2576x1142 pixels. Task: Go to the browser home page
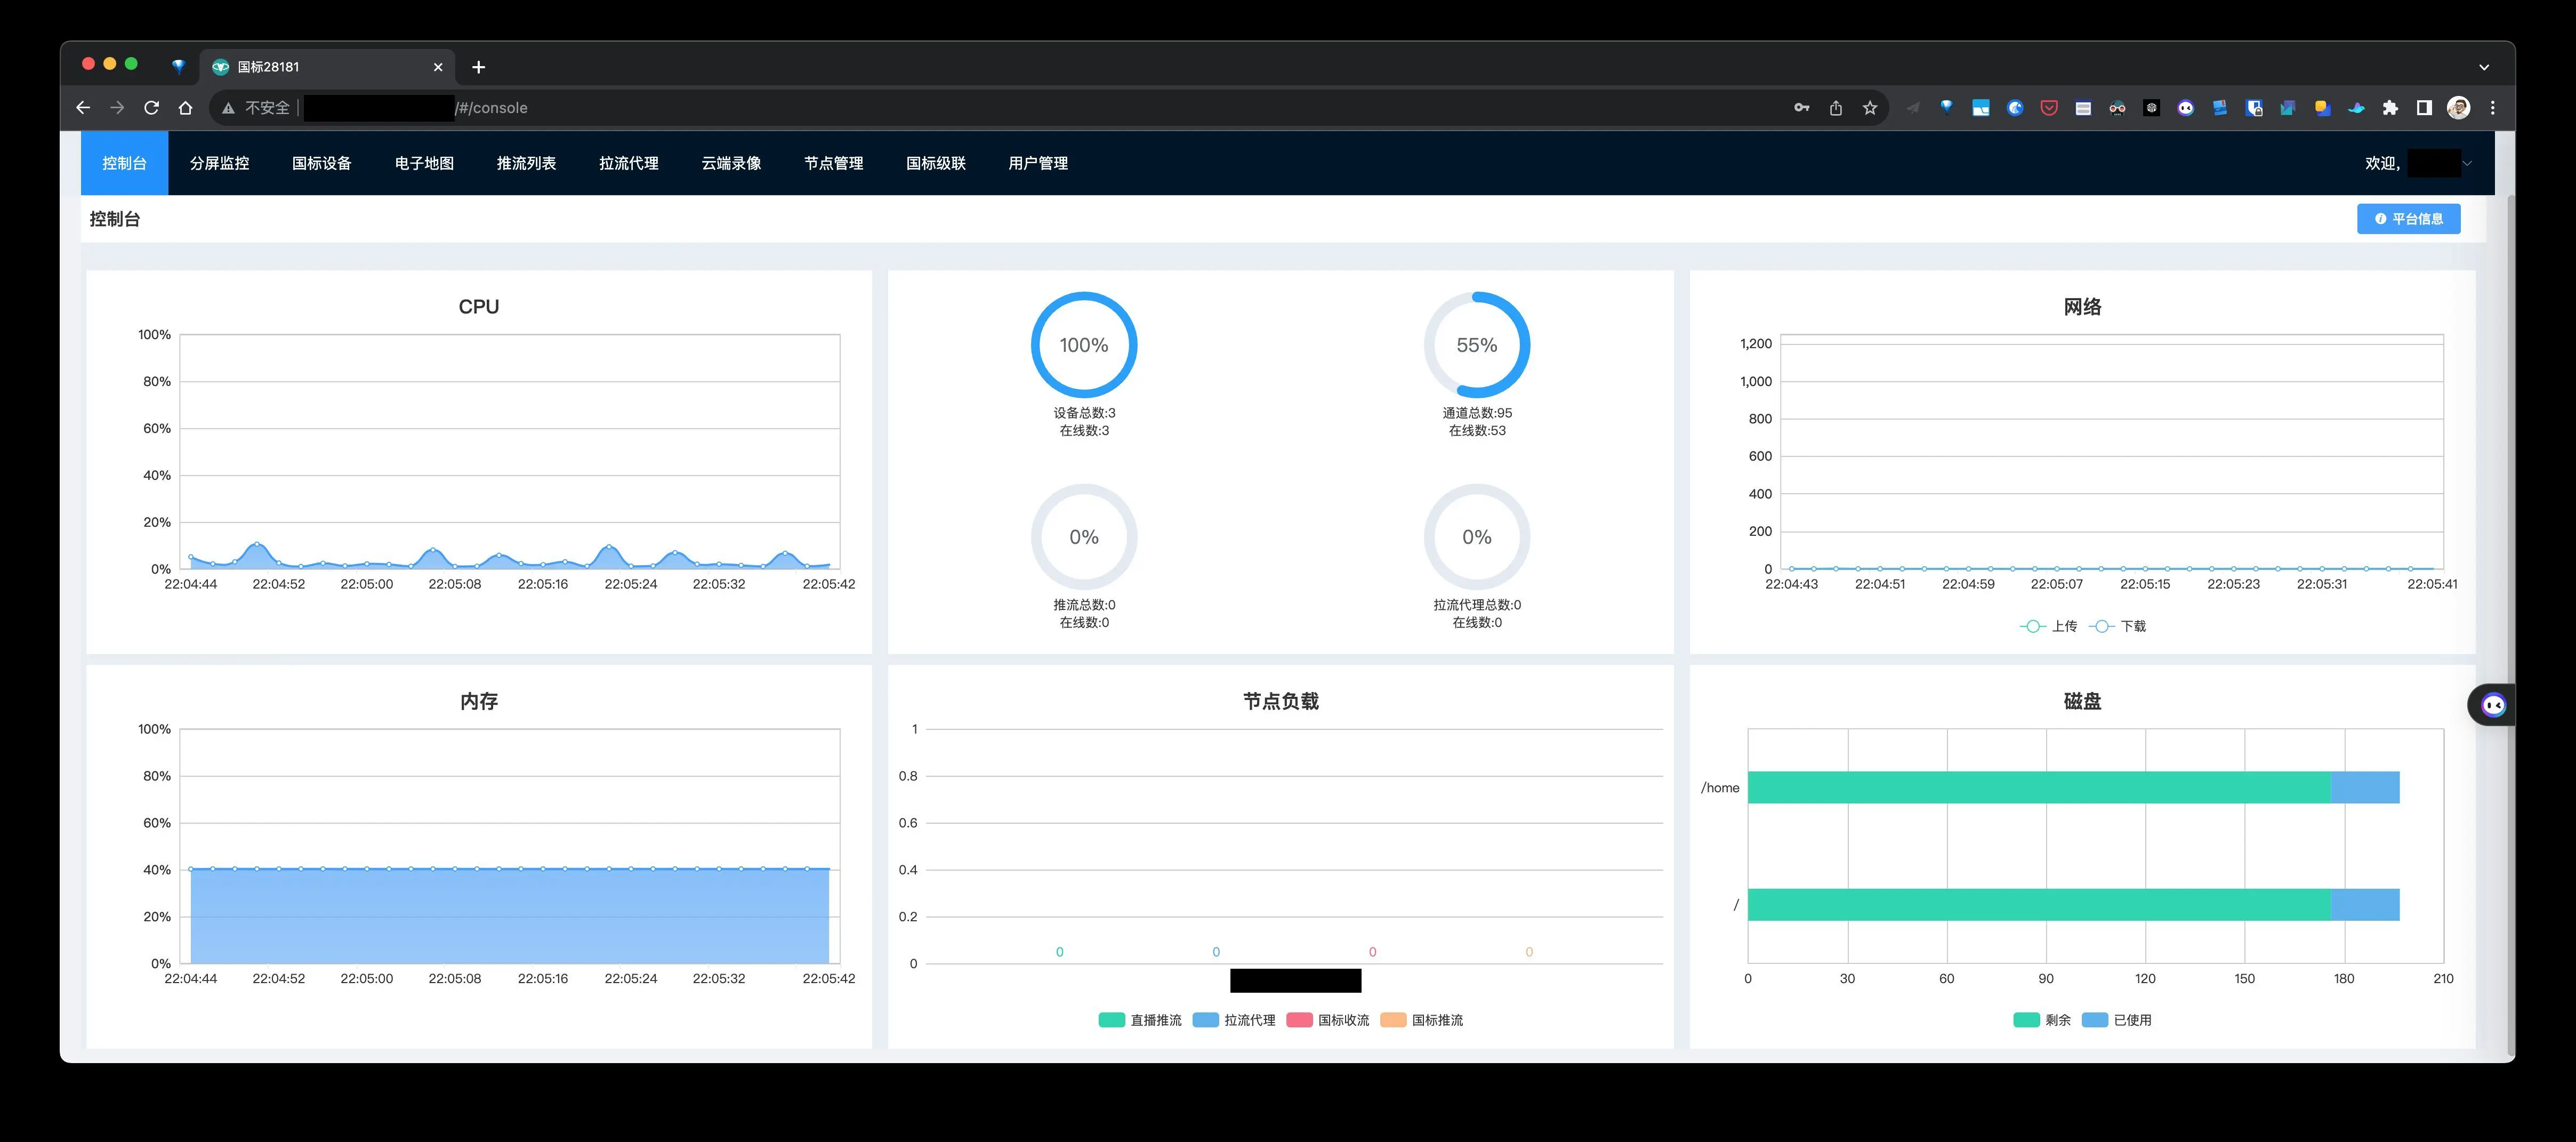[x=185, y=108]
